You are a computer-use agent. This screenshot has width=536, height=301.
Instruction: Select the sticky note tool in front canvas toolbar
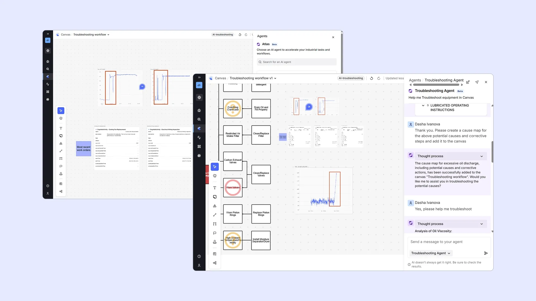tap(215, 197)
